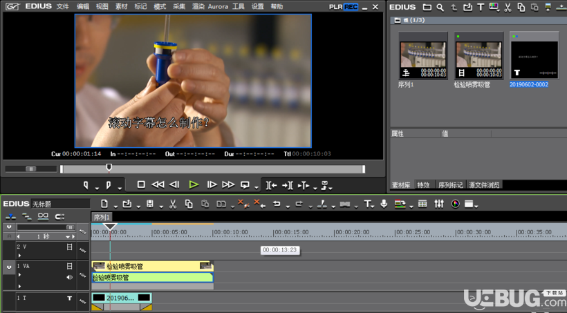Open the 素材 menu
Viewport: 567px width, 313px height.
coord(121,6)
